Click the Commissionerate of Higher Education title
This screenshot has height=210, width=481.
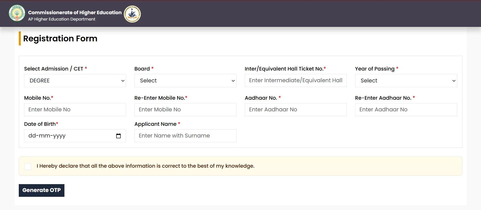click(x=75, y=12)
